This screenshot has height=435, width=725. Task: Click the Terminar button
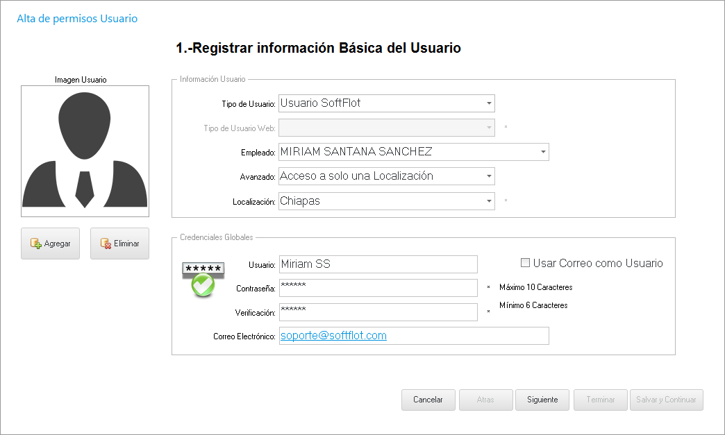tap(600, 400)
